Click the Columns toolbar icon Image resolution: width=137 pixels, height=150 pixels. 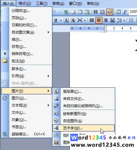pyautogui.click(x=95, y=12)
